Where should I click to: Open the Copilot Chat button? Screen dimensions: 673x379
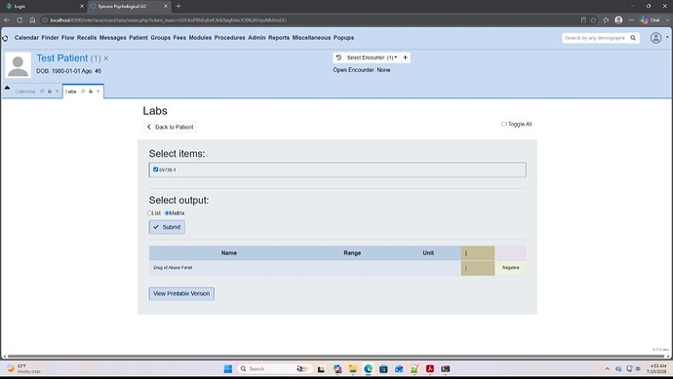(x=650, y=19)
